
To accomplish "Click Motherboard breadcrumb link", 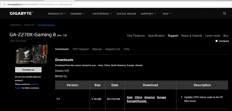I will click(15, 25).
